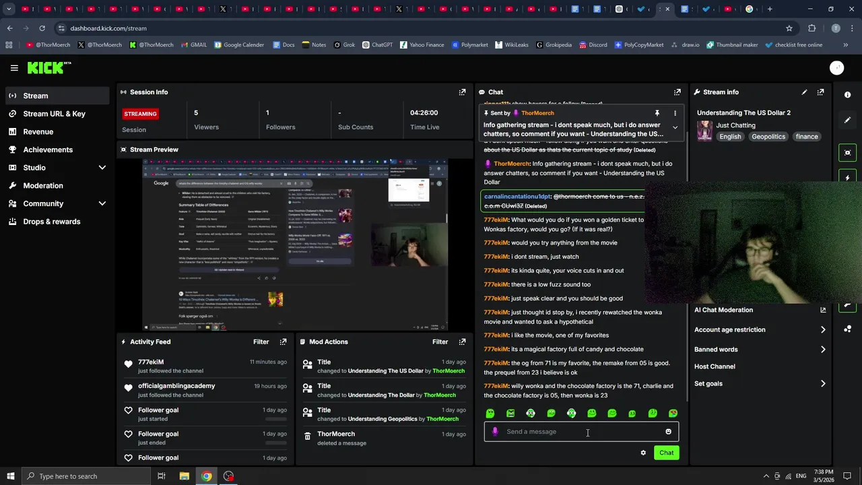Open Mod Actions Filter dropdown
Screen dimensions: 862x485
pos(440,342)
